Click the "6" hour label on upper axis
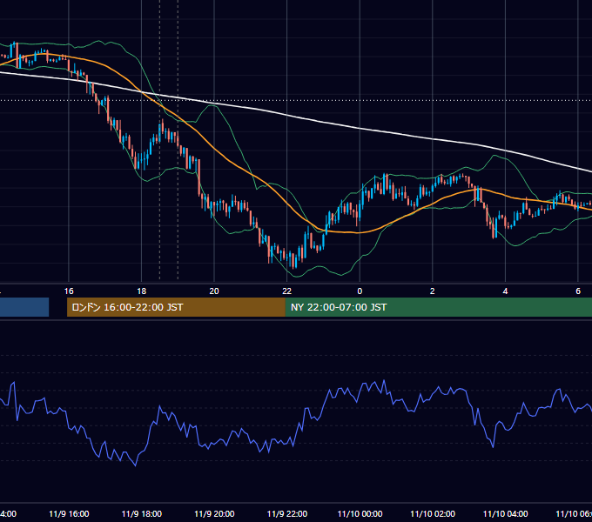Viewport: 592px width, 522px height. pos(578,291)
